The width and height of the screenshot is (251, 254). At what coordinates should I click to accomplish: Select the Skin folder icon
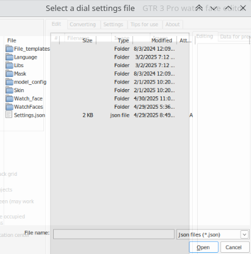point(9,90)
